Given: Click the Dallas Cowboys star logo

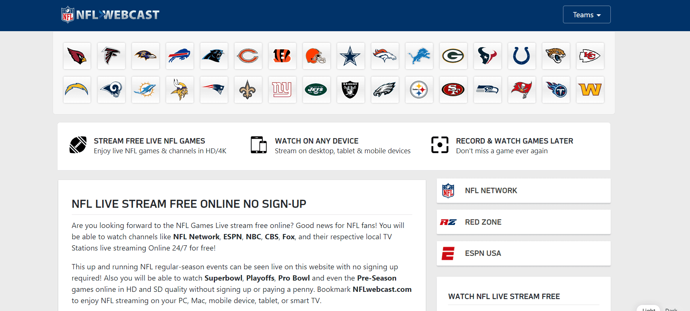Looking at the screenshot, I should pos(351,56).
